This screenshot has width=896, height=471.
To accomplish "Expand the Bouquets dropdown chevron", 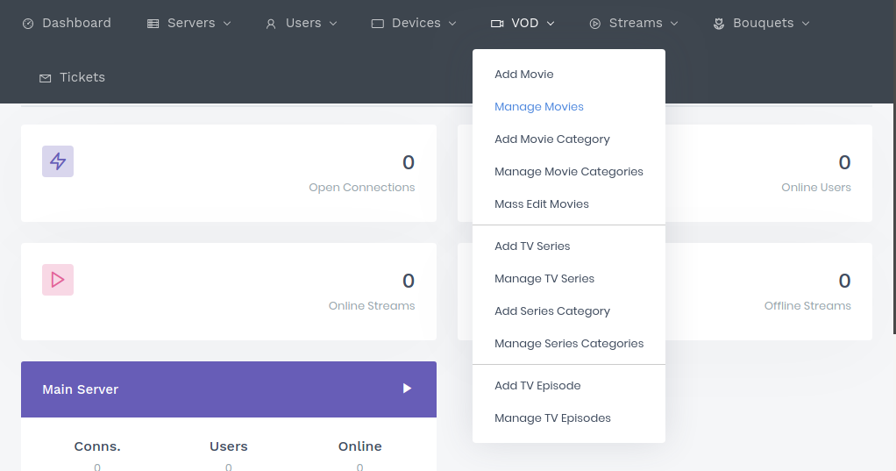I will pos(806,24).
